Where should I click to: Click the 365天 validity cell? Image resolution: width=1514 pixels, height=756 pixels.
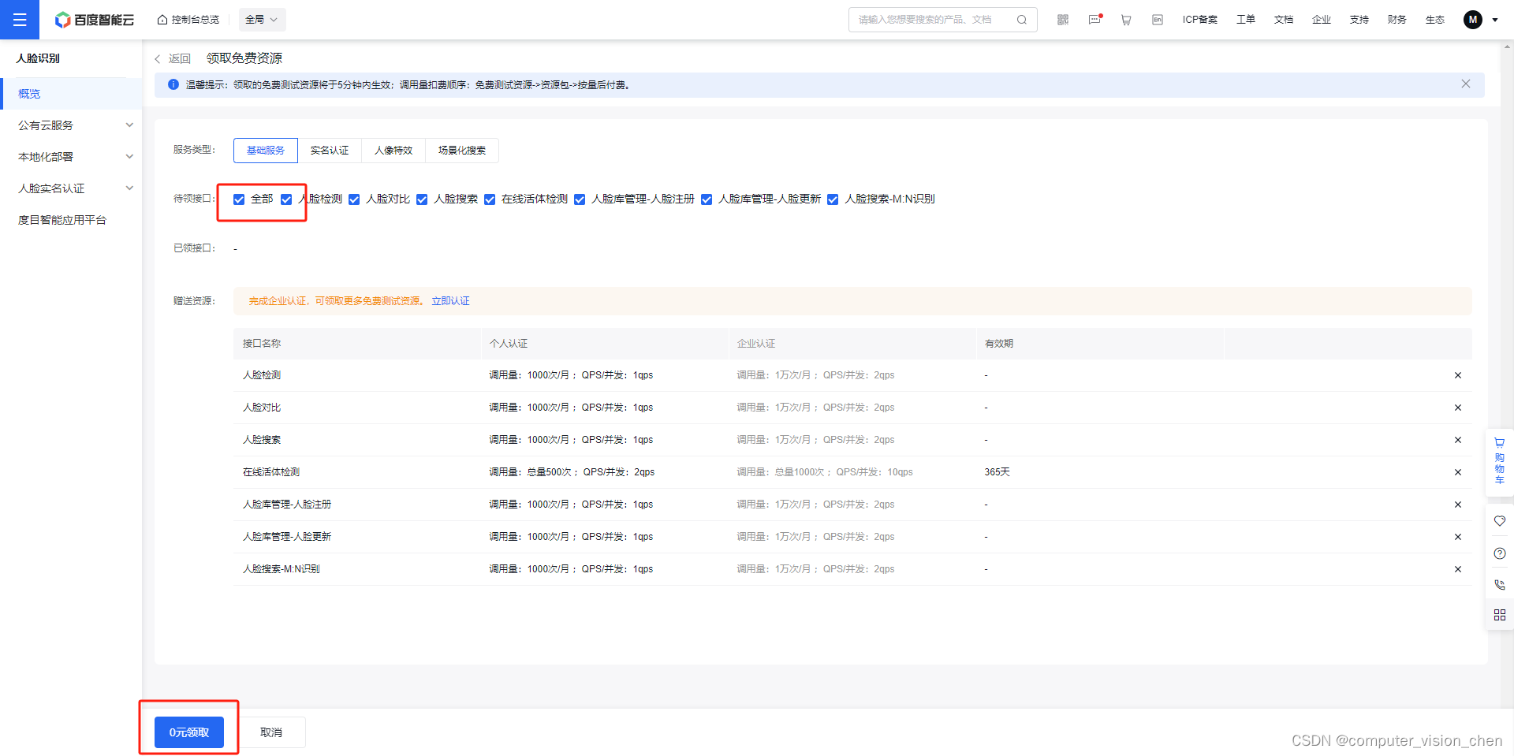coord(998,472)
